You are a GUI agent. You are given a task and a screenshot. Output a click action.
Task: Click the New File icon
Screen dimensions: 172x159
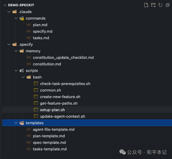(x=146, y=5)
